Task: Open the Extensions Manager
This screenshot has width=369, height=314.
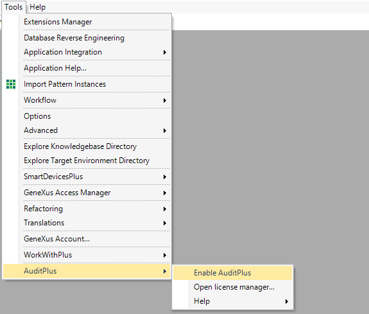Action: click(87, 22)
